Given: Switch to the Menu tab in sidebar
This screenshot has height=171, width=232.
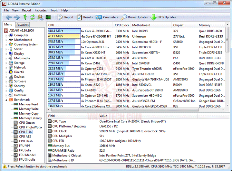Looking at the screenshot, I should 8,24.
